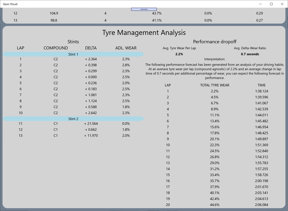The image size is (288, 211).
Task: Click forecast time 1:55.783
Action: (261, 163)
